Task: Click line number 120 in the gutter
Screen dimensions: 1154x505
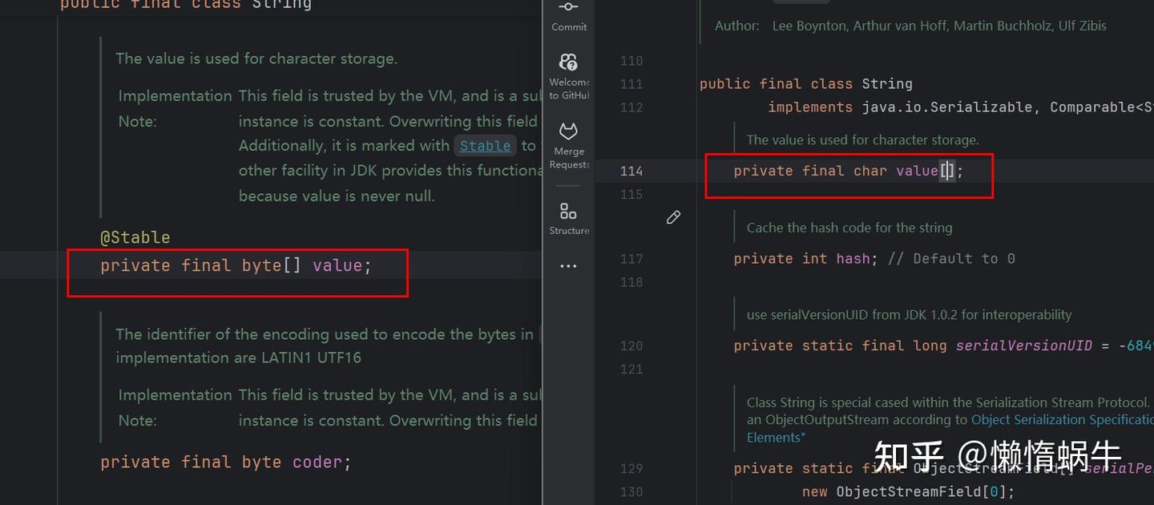Action: click(x=631, y=346)
